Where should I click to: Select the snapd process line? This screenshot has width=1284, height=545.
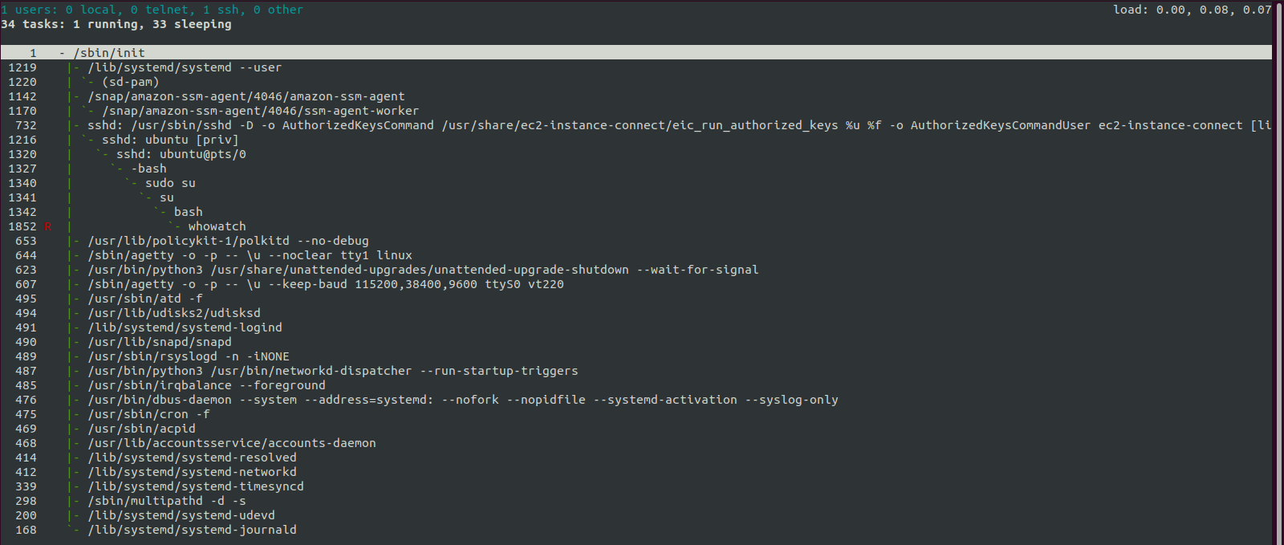(x=160, y=342)
